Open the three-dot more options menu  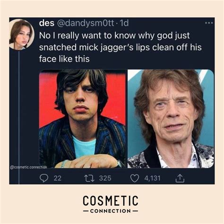pos(209,23)
